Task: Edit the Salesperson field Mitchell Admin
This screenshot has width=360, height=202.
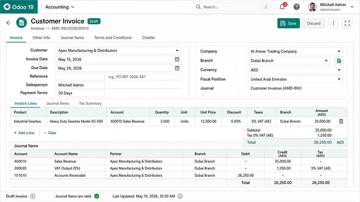Action: tap(80, 85)
